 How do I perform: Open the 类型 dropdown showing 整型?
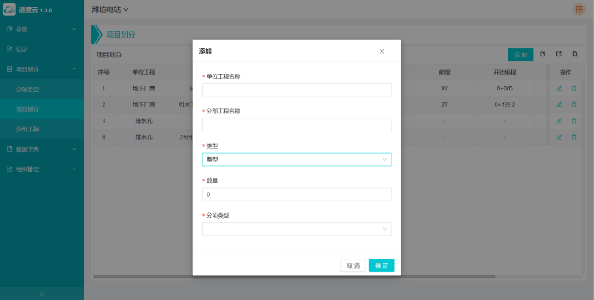pyautogui.click(x=297, y=160)
